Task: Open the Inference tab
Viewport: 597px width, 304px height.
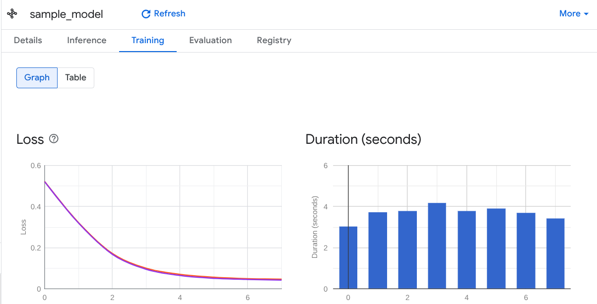Action: (87, 41)
